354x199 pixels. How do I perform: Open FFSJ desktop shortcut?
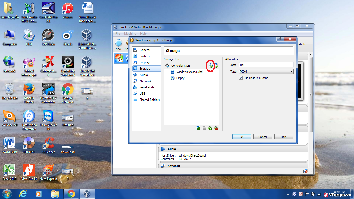tap(29, 38)
